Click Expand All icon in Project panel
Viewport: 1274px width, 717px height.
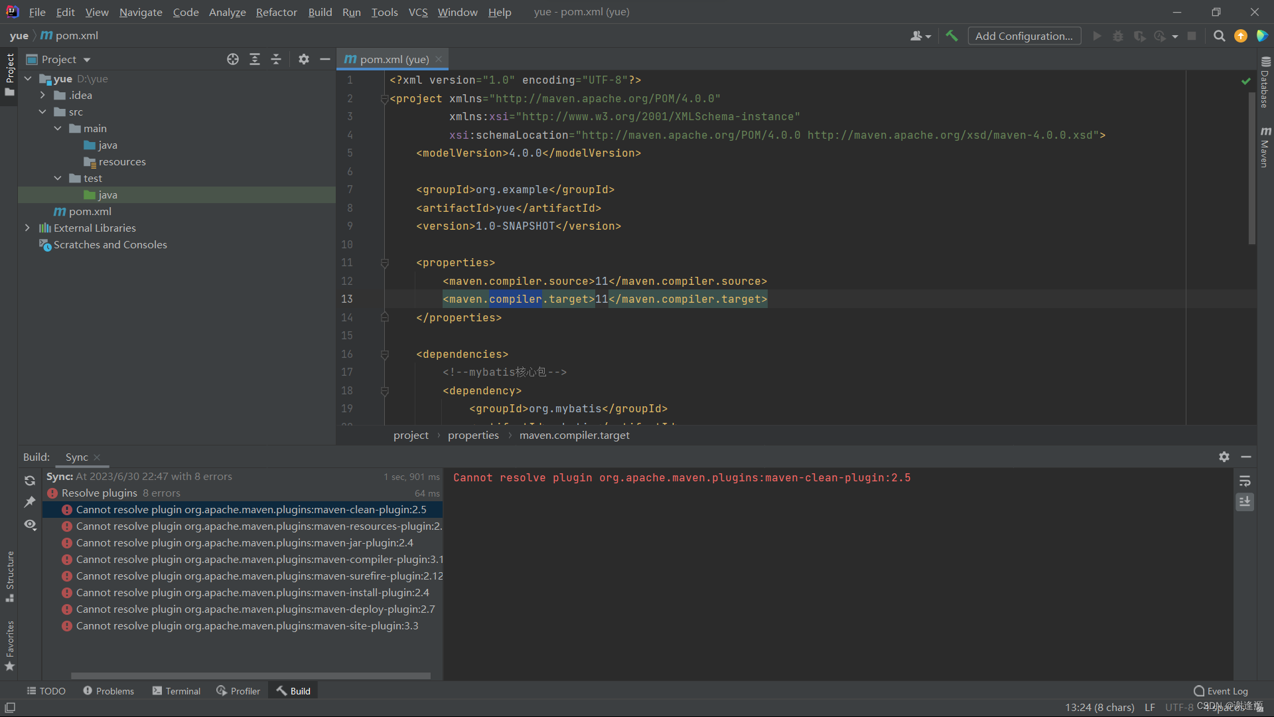pos(254,59)
